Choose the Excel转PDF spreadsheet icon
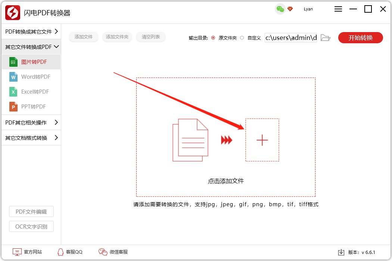The width and height of the screenshot is (392, 261). point(12,91)
